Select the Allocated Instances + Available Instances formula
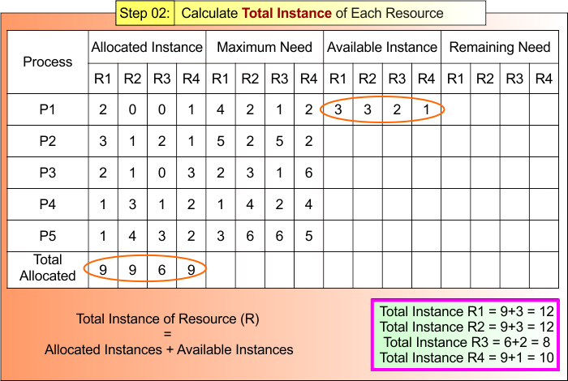The height and width of the screenshot is (381, 568). tap(169, 349)
